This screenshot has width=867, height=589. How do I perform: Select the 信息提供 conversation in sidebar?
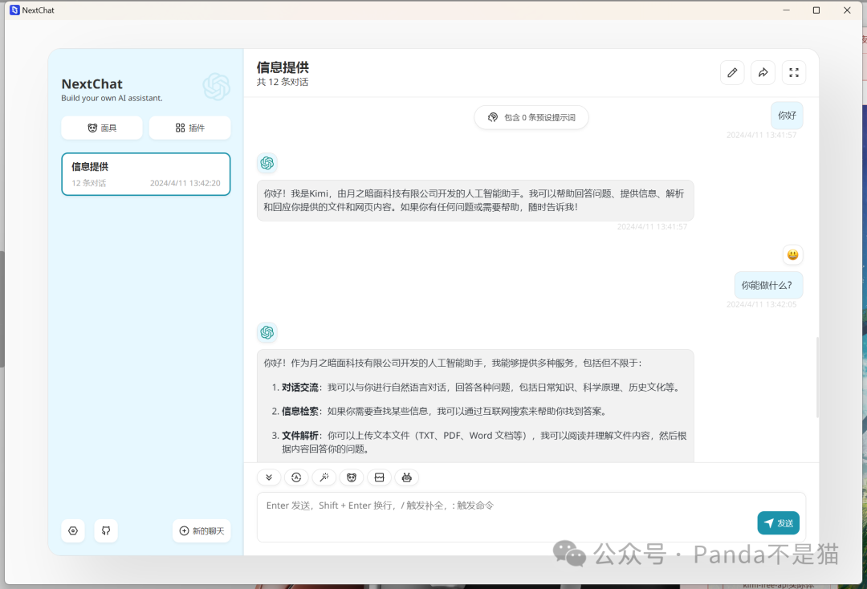click(145, 174)
